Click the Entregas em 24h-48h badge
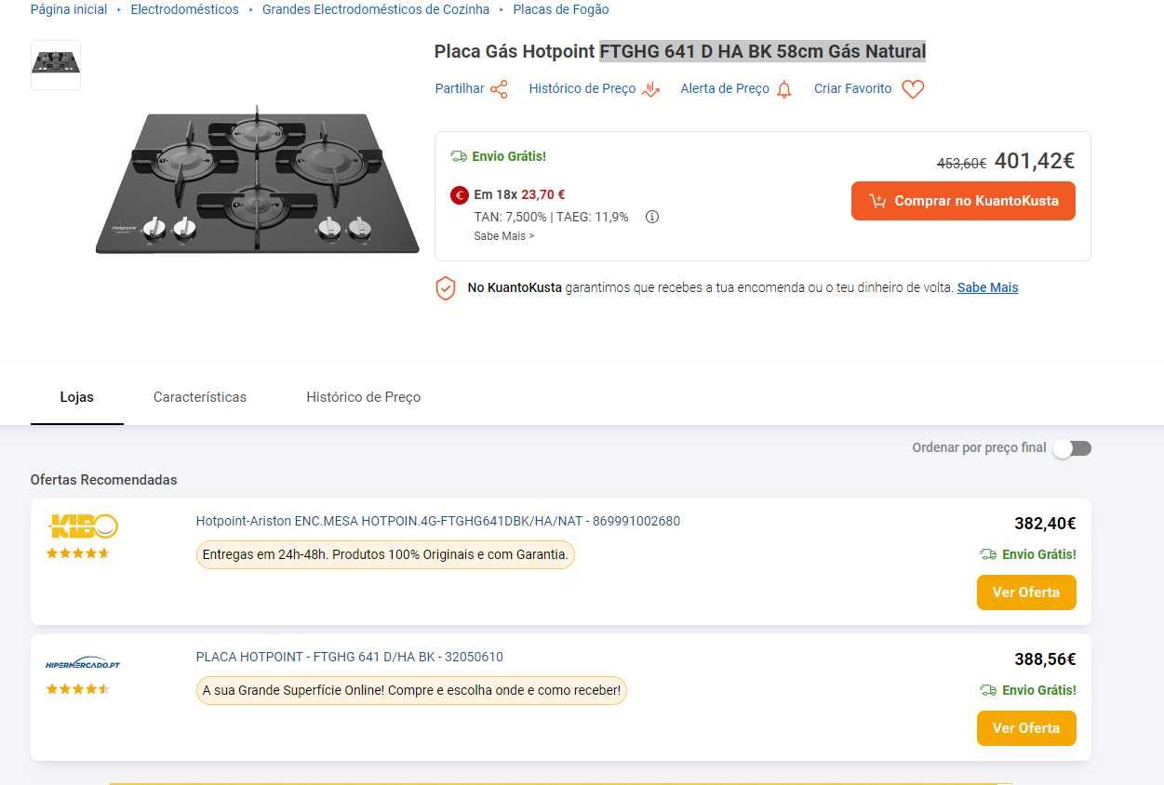1164x785 pixels. [x=385, y=554]
